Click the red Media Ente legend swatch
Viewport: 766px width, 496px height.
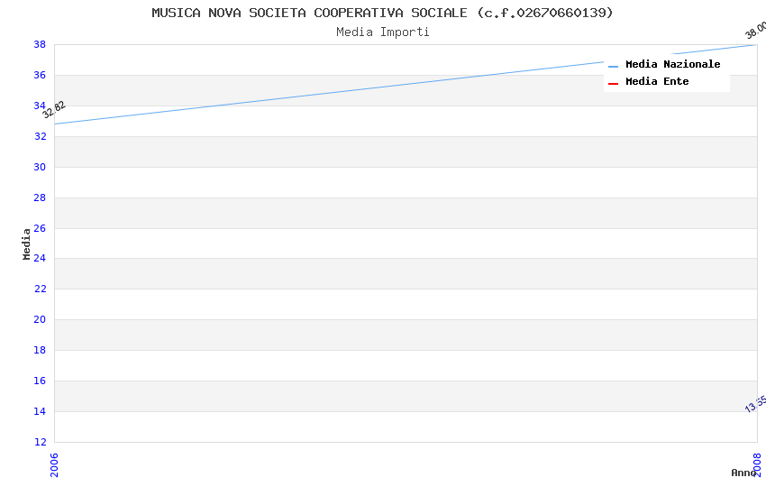pos(613,83)
